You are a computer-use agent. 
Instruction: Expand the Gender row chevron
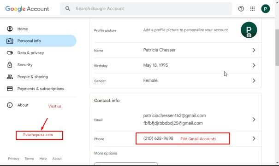tap(254, 80)
